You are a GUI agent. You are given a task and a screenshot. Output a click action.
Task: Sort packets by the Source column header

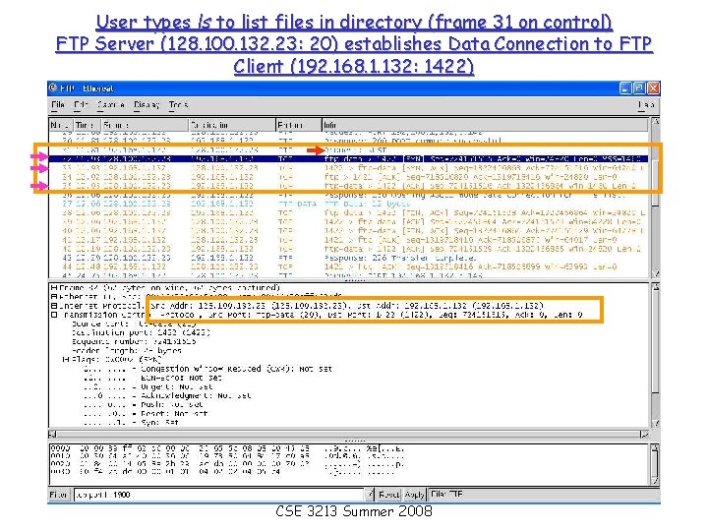145,125
